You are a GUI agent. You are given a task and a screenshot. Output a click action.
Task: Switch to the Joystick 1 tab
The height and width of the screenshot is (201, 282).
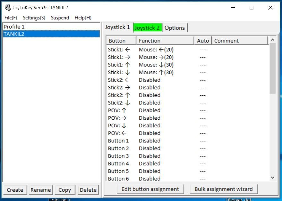coord(117,27)
